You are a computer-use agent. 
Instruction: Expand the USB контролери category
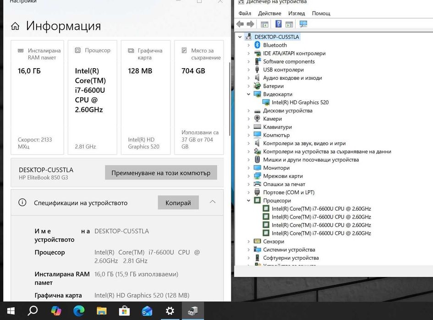tap(248, 70)
